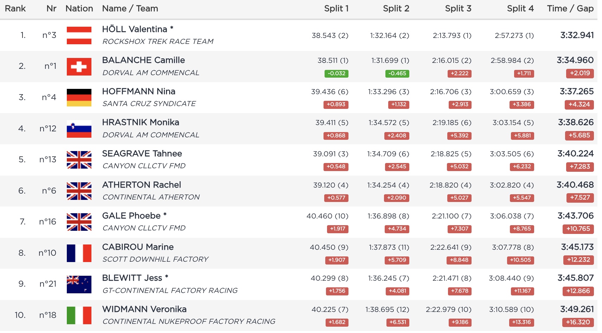The width and height of the screenshot is (602, 333).
Task: Click the Italian flag beside WIDMANN Veronika
Action: [x=79, y=315]
